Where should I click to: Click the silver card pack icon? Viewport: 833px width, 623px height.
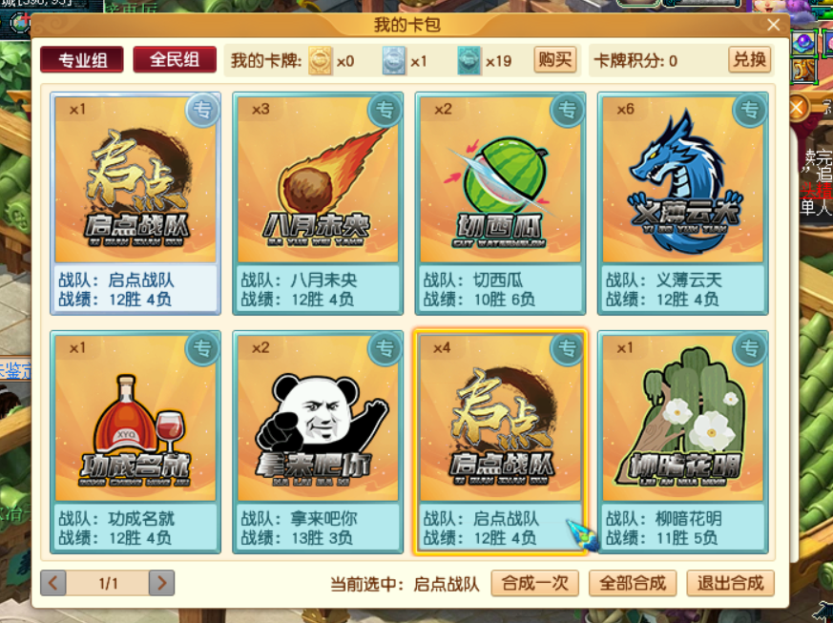pos(394,60)
